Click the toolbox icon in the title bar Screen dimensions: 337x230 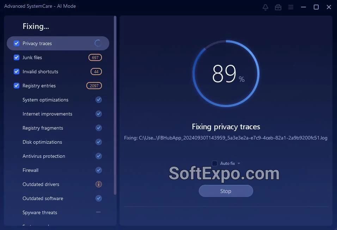click(x=278, y=7)
